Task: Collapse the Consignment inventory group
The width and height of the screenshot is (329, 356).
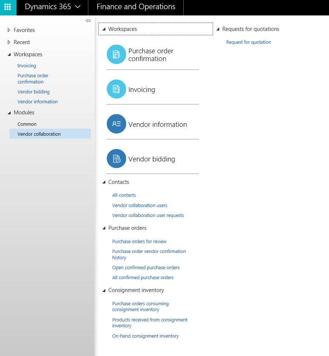Action: [104, 291]
